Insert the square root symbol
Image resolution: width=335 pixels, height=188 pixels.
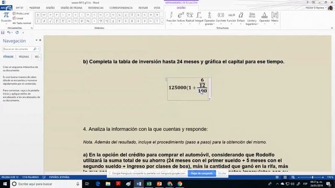(x=50, y=21)
